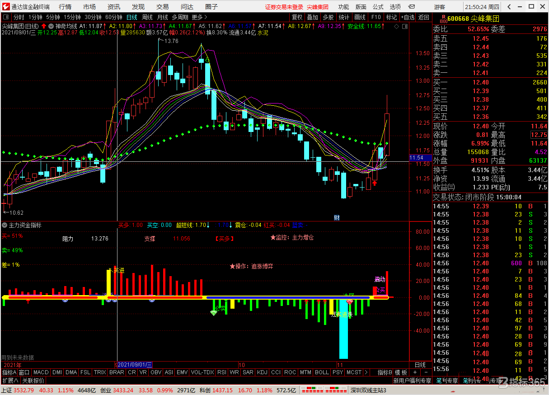Switch to 周线 weekly period
Screen dimensions: 549x395
coord(147,17)
